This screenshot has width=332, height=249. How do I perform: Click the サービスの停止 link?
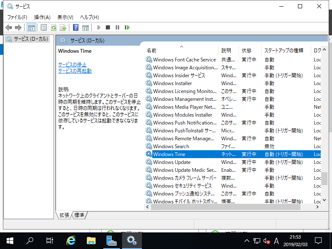pyautogui.click(x=72, y=64)
